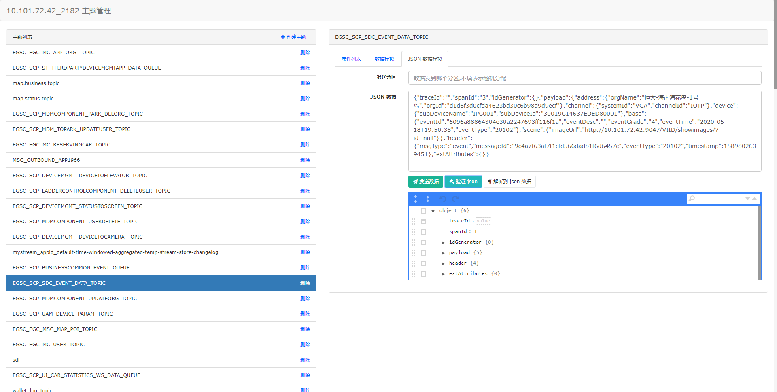777x392 pixels.
Task: Select topic EGSC_SCP_BUSINESSCOMMON_EVENT_QUEUE
Action: (x=161, y=268)
